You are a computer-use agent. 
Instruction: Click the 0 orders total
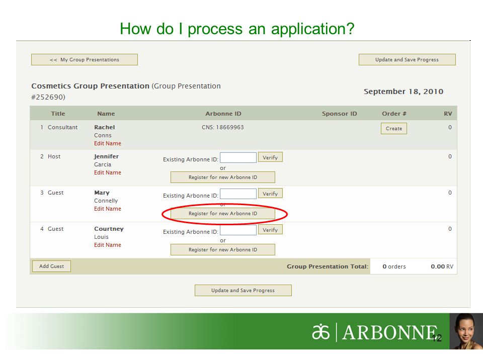[x=394, y=266]
